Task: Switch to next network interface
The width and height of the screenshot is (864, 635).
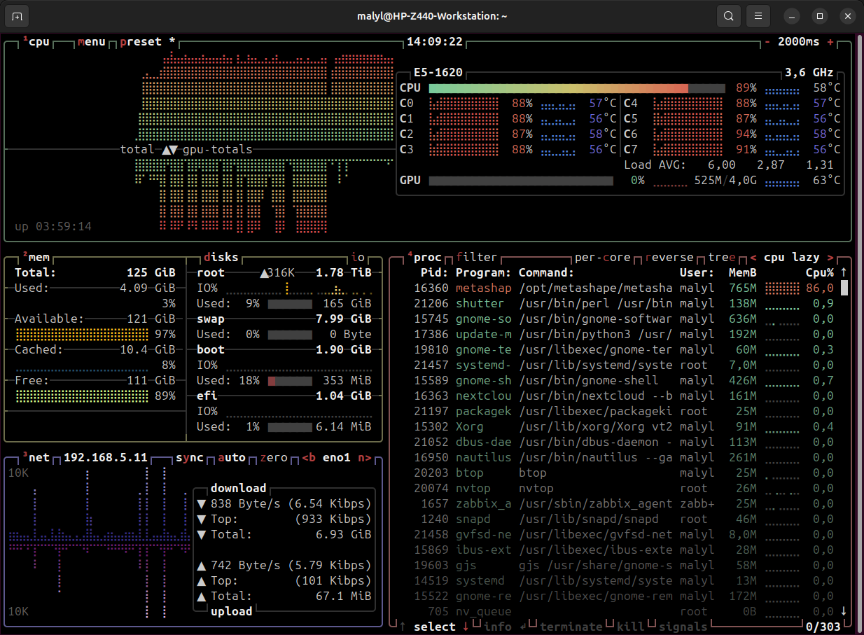Action: pyautogui.click(x=365, y=458)
